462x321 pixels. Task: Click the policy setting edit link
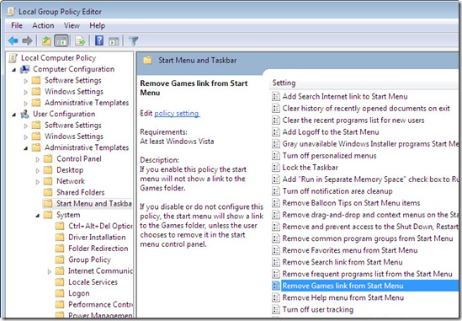177,113
